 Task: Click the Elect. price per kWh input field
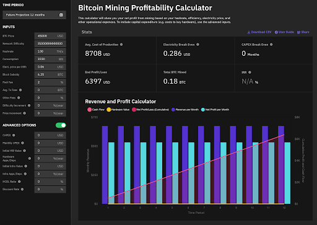click(x=50, y=67)
